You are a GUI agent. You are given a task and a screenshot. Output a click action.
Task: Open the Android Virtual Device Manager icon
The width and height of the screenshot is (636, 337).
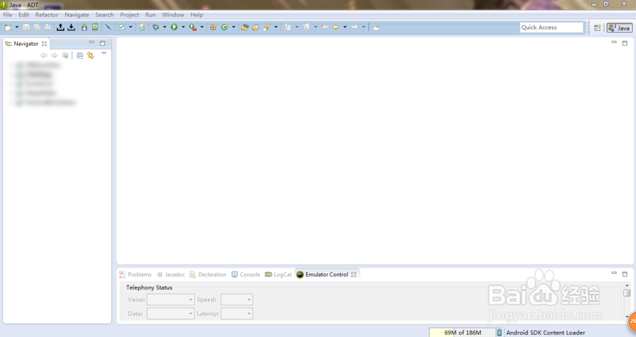[95, 27]
